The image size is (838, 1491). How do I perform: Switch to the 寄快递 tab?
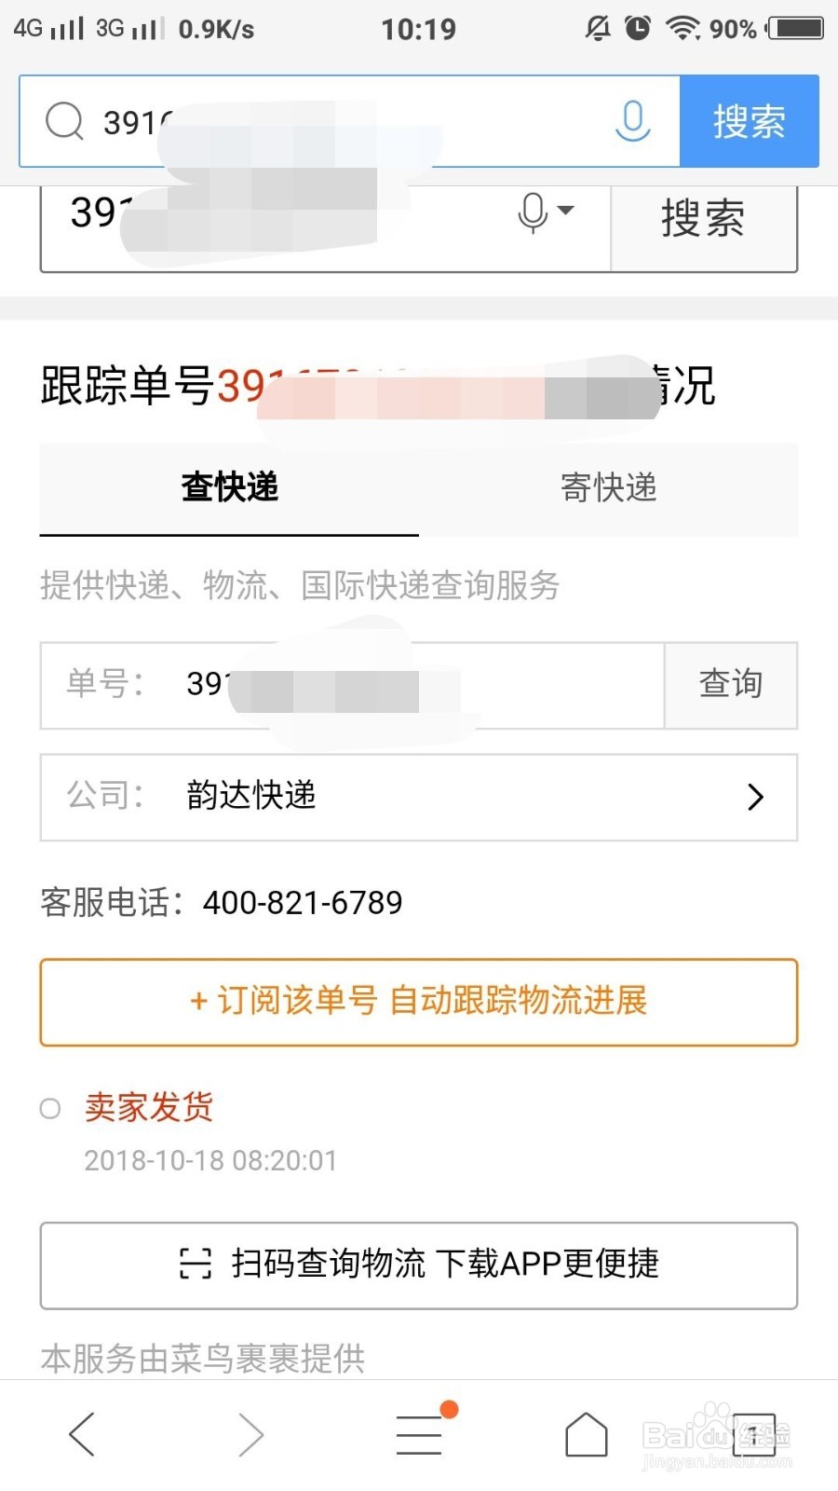coord(608,488)
